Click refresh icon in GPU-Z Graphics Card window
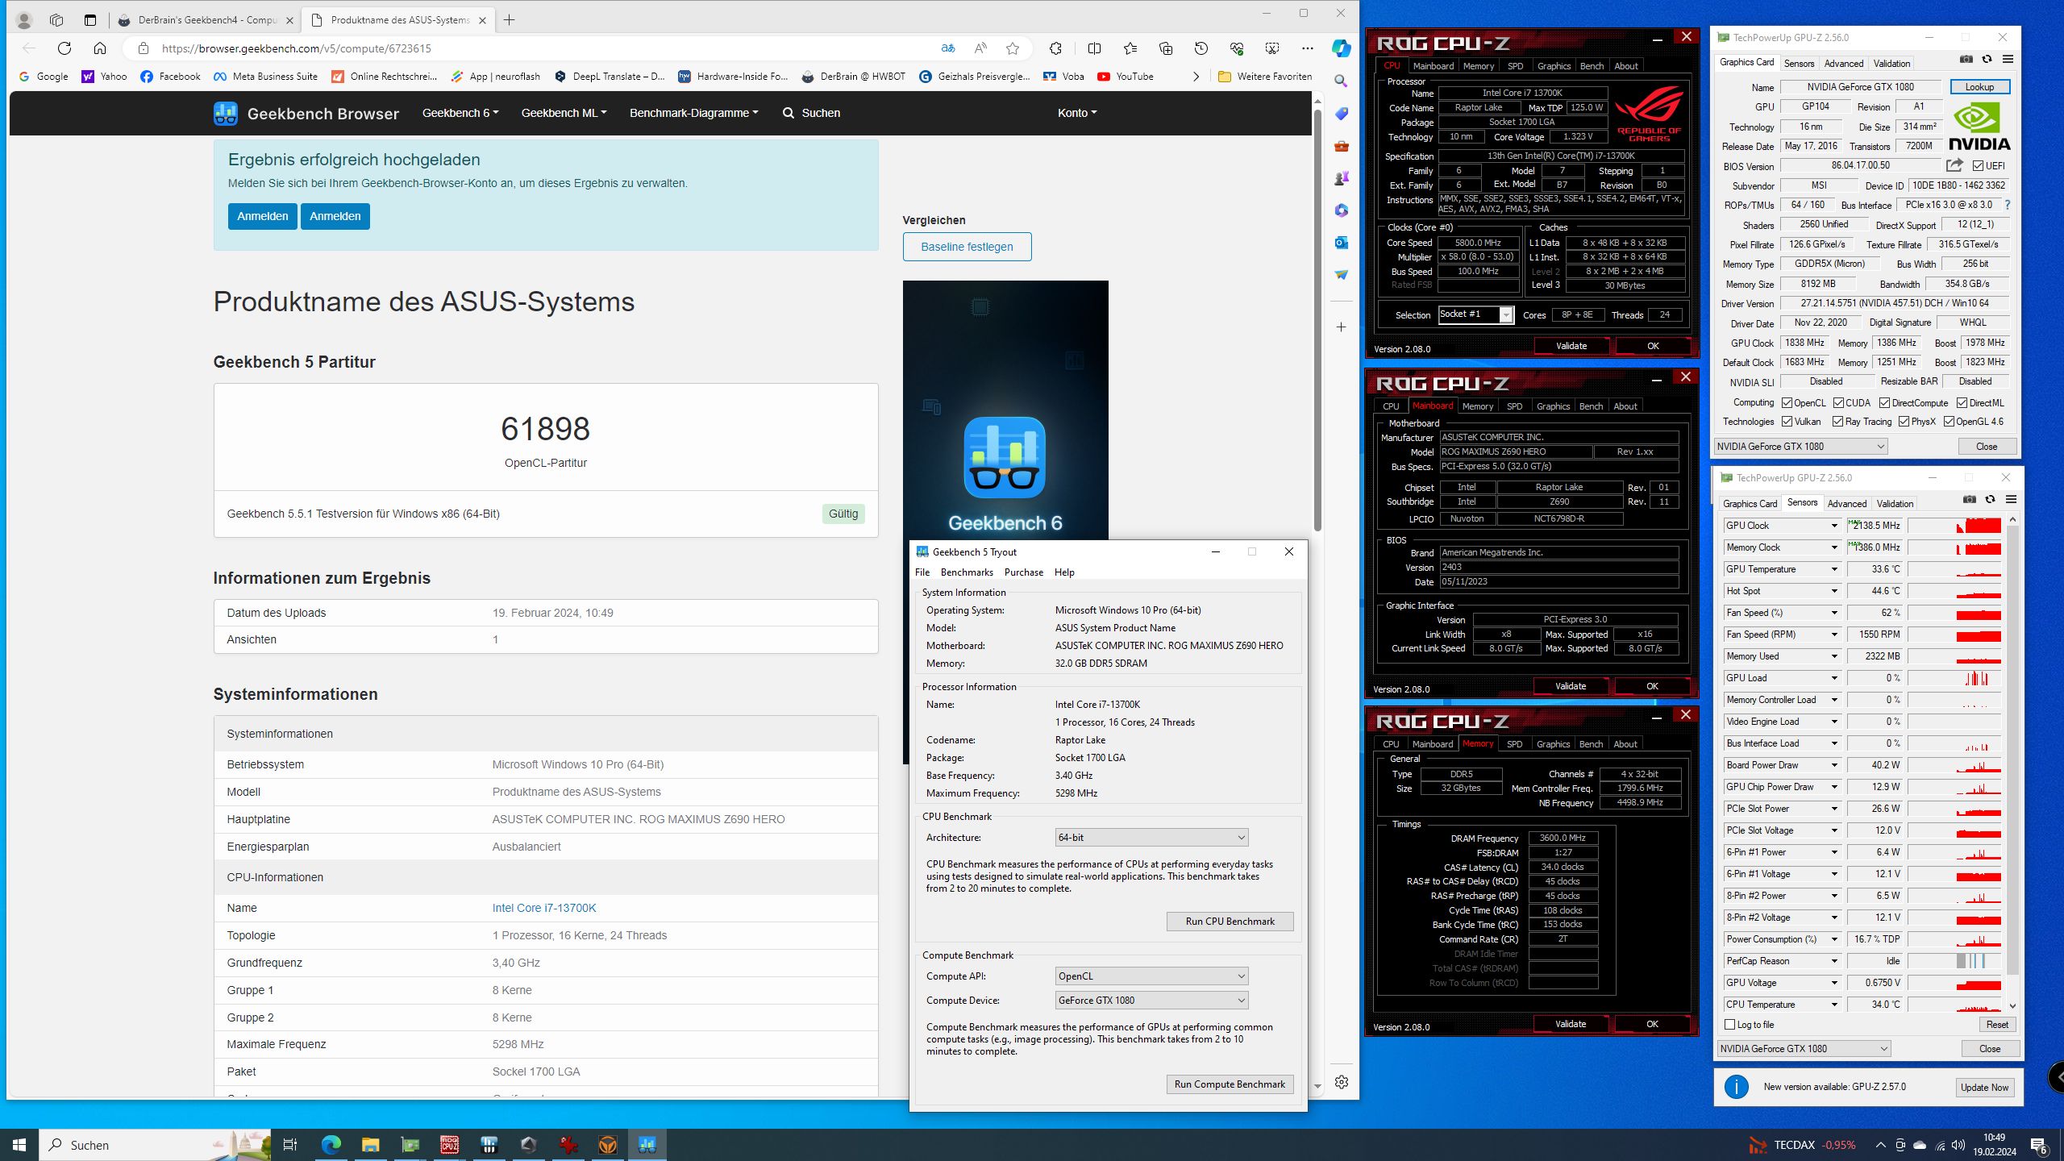2064x1161 pixels. [1987, 59]
